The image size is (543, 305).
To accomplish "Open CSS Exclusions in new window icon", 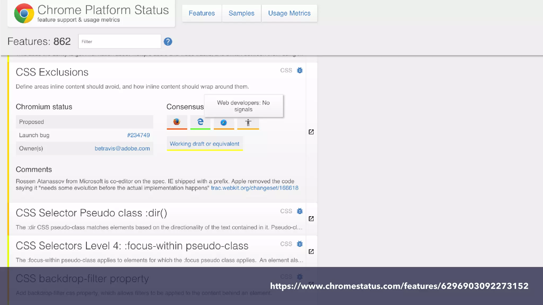I will pos(311,132).
